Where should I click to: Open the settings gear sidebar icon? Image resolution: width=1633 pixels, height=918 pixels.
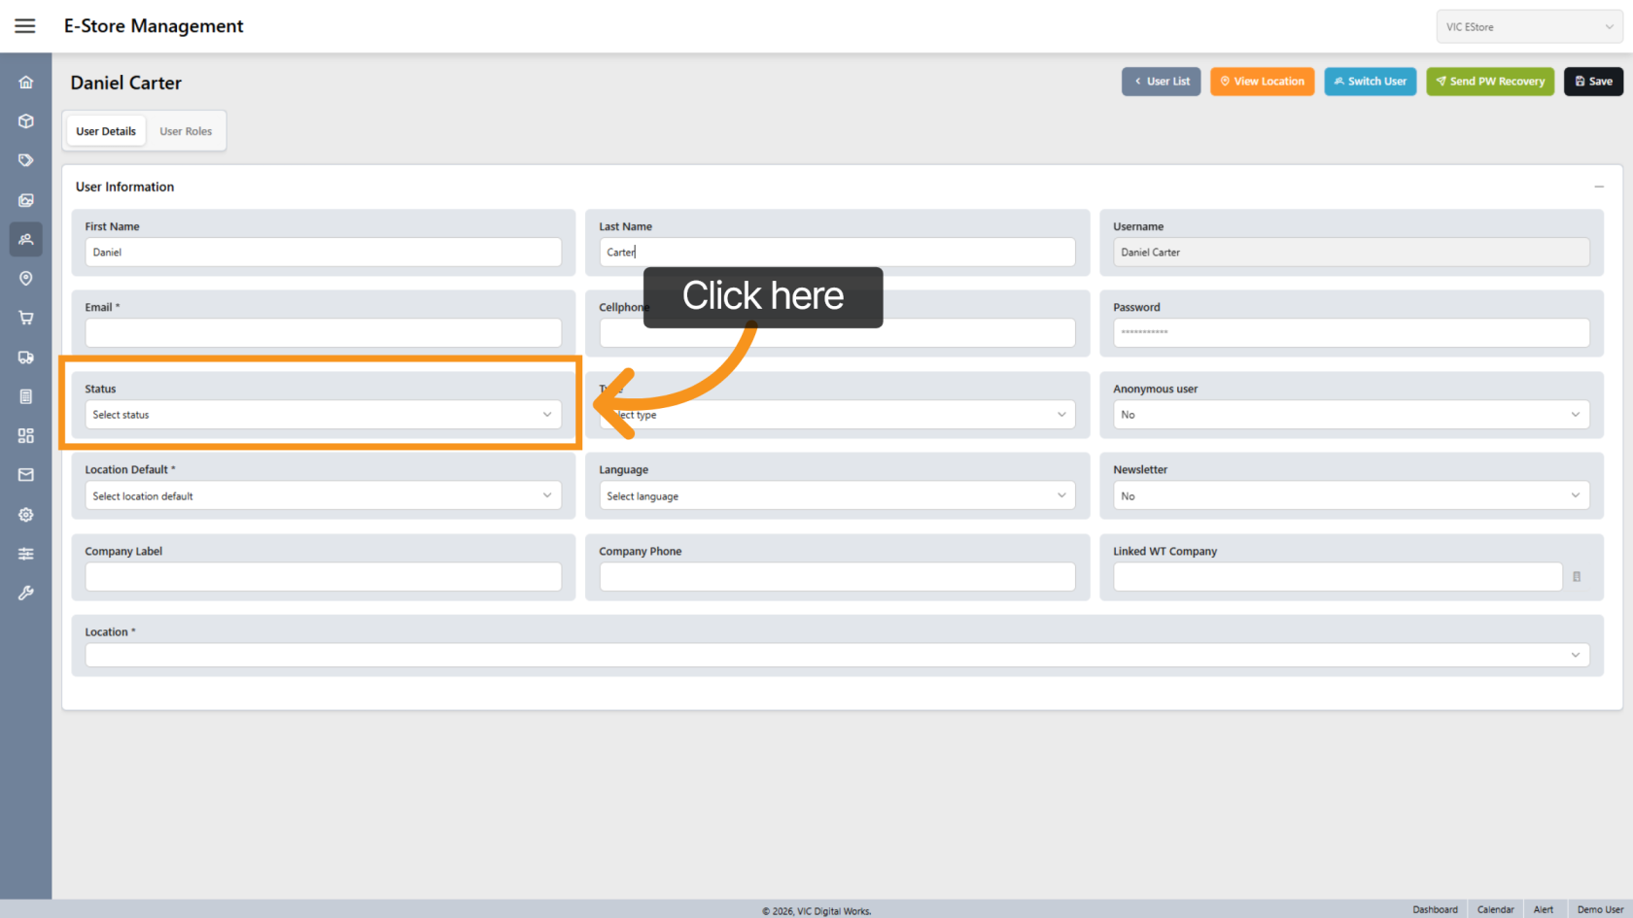tap(26, 515)
